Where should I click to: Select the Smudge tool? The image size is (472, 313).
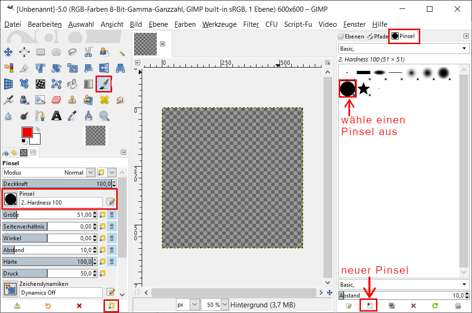coord(120,99)
